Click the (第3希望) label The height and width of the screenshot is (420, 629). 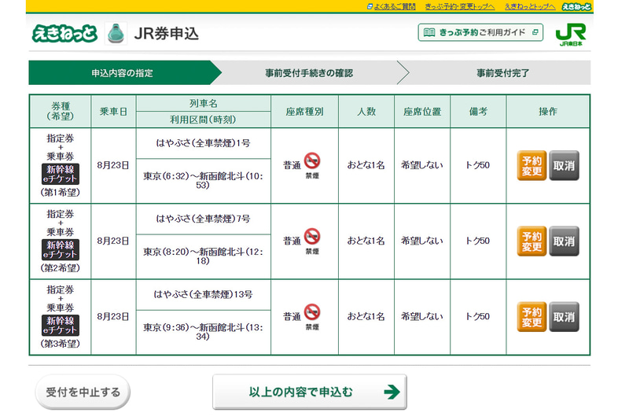pyautogui.click(x=61, y=344)
